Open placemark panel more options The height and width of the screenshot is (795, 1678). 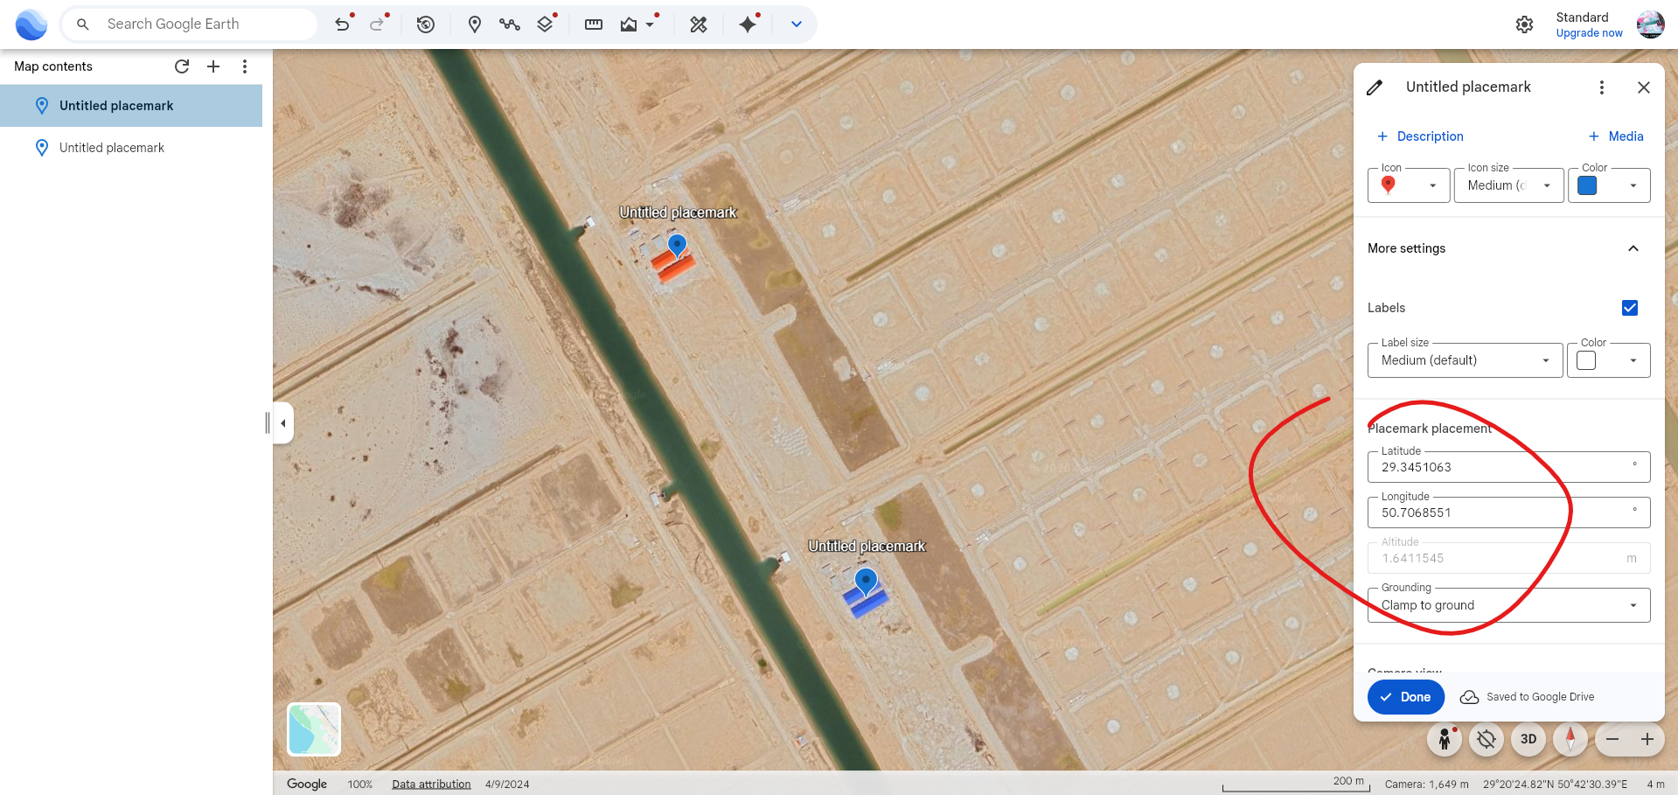click(1602, 87)
